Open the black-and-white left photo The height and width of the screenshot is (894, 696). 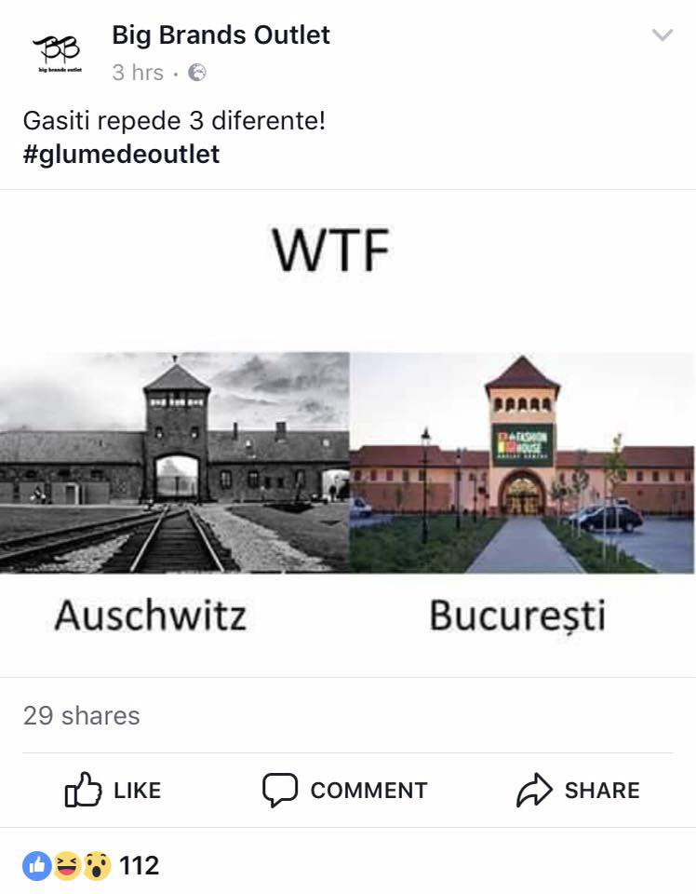point(174,463)
